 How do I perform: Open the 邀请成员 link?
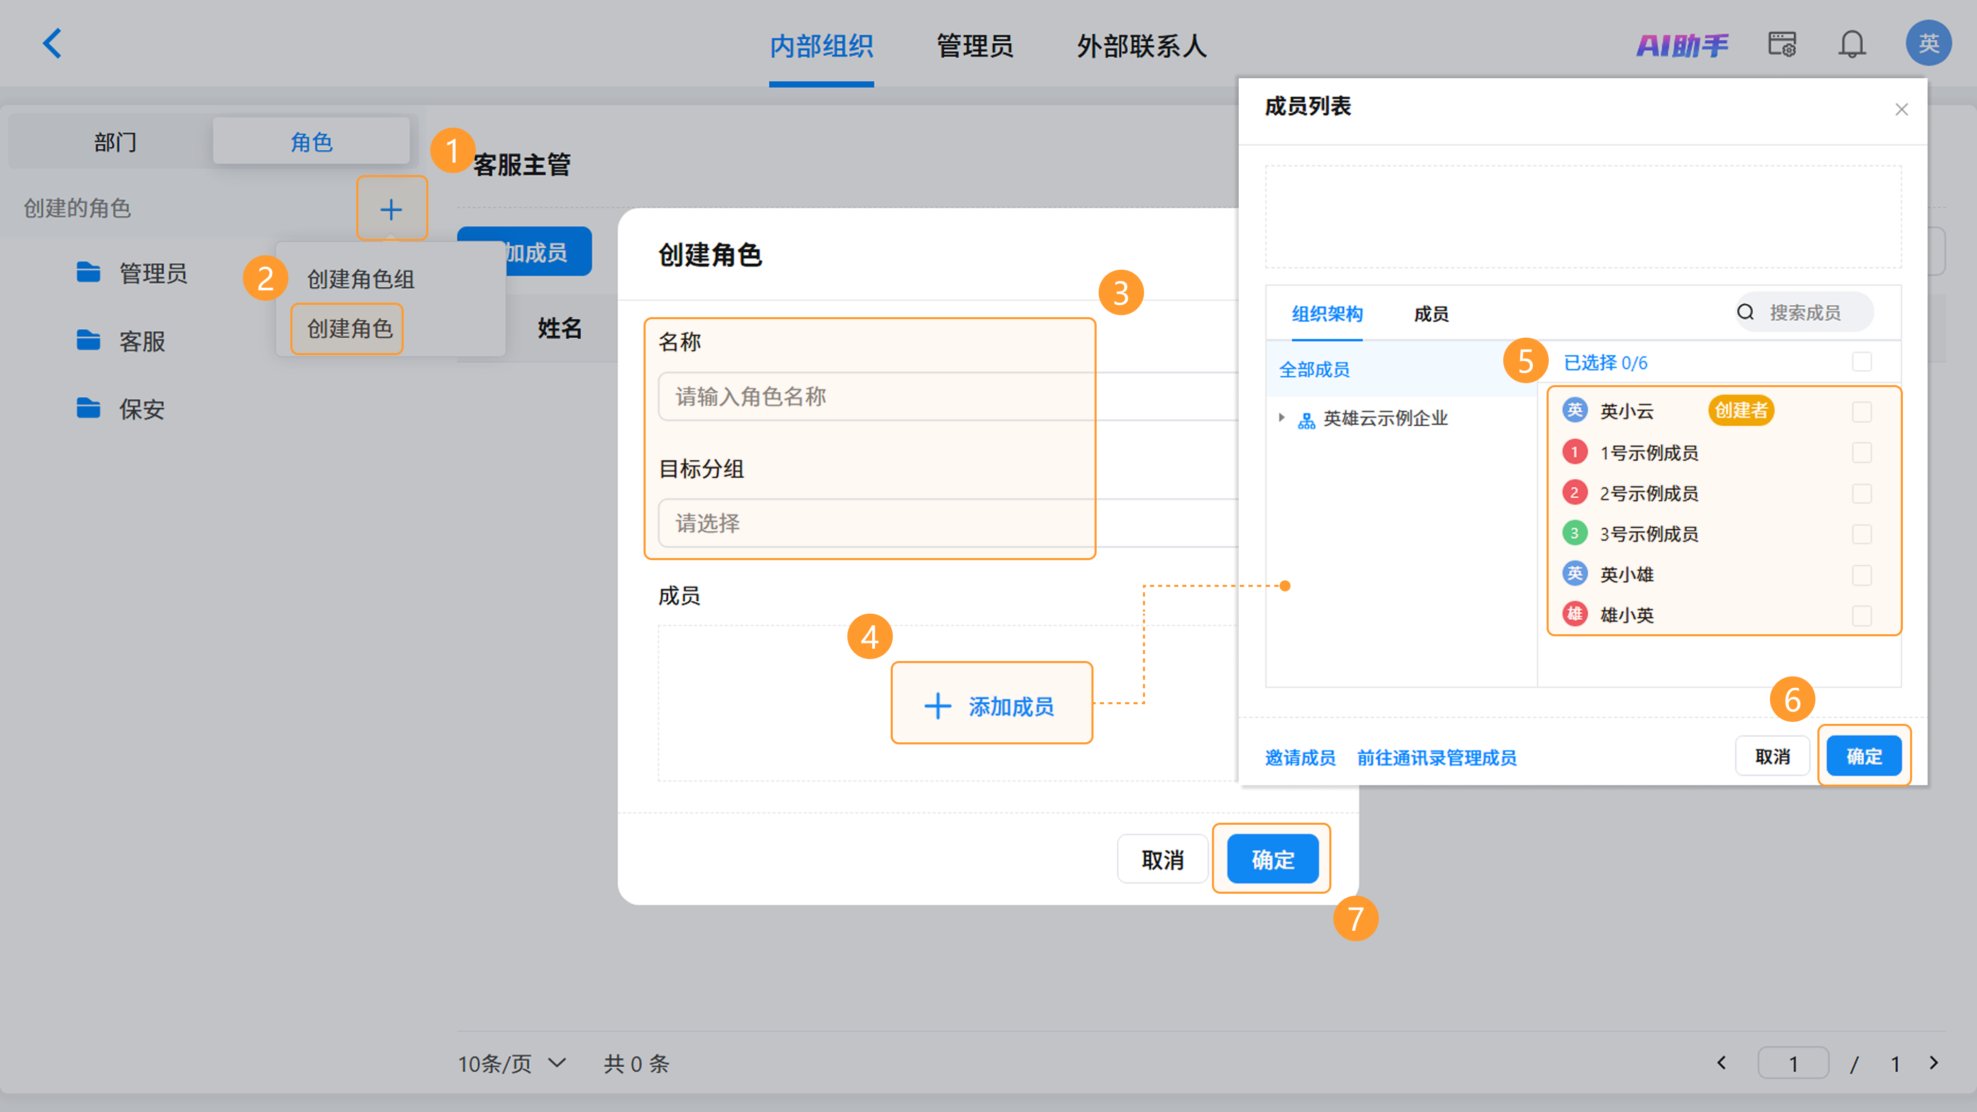[1300, 758]
